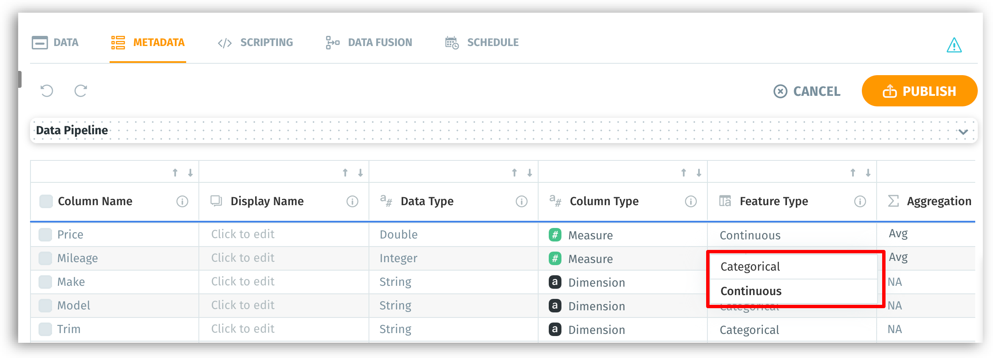Click the warning triangle alert icon
The height and width of the screenshot is (358, 993).
(954, 45)
